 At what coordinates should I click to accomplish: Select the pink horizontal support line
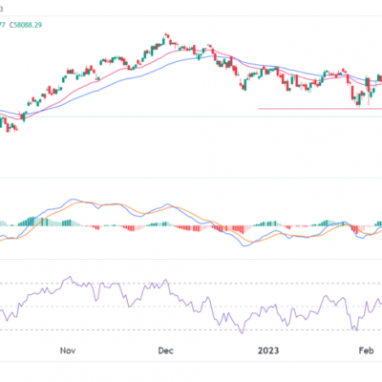320,109
